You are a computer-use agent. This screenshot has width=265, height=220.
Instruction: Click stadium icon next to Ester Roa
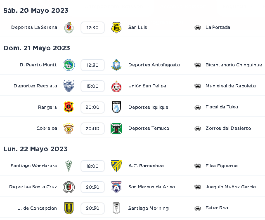(198, 208)
